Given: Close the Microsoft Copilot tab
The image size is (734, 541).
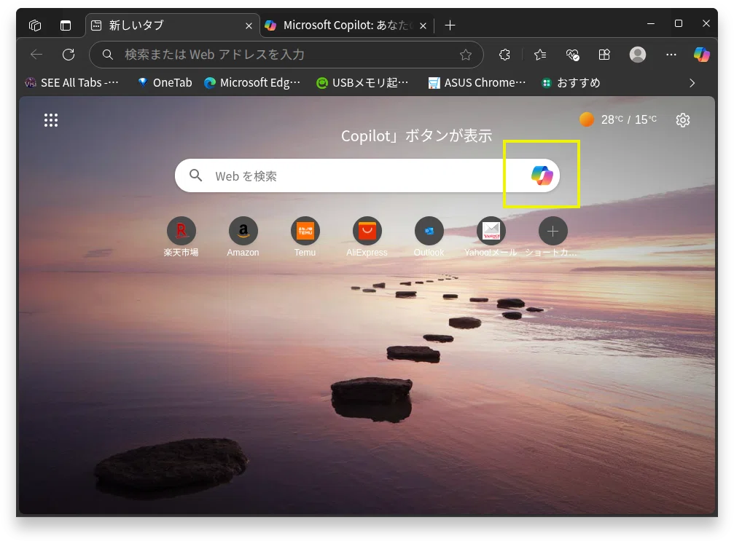Looking at the screenshot, I should point(423,25).
